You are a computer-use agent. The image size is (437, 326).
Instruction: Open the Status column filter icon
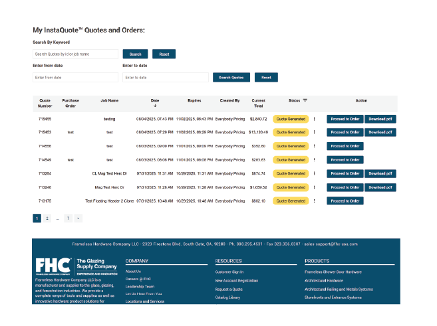click(x=305, y=100)
